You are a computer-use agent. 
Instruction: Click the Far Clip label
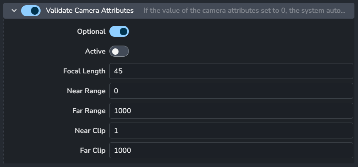coord(93,150)
